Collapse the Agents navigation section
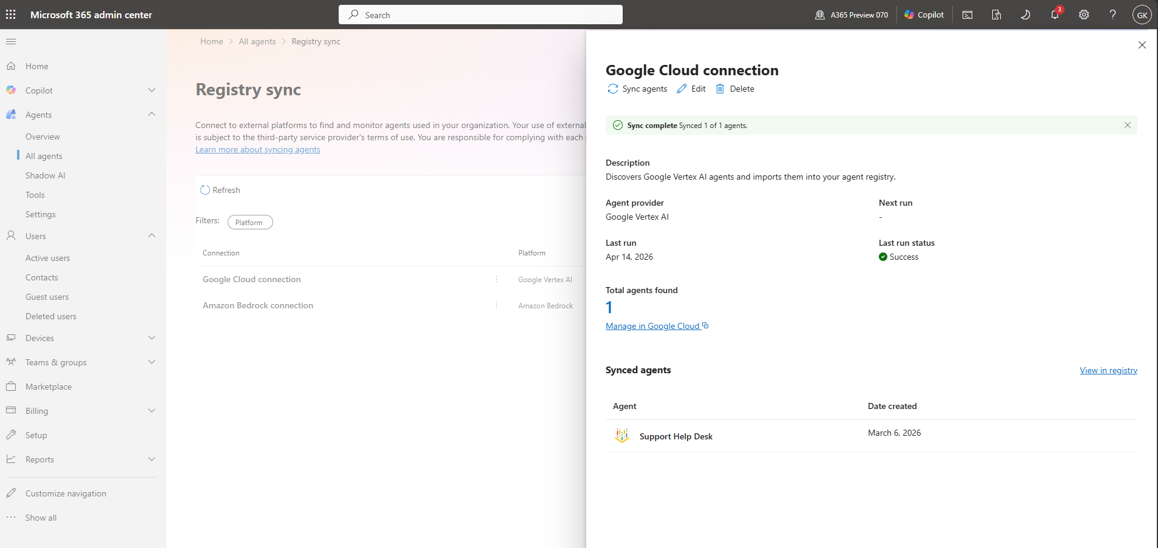 pyautogui.click(x=152, y=115)
